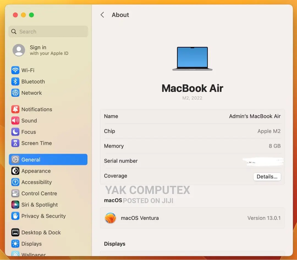297x260 pixels.
Task: Click the Apple ID avatar icon
Action: tap(19, 50)
